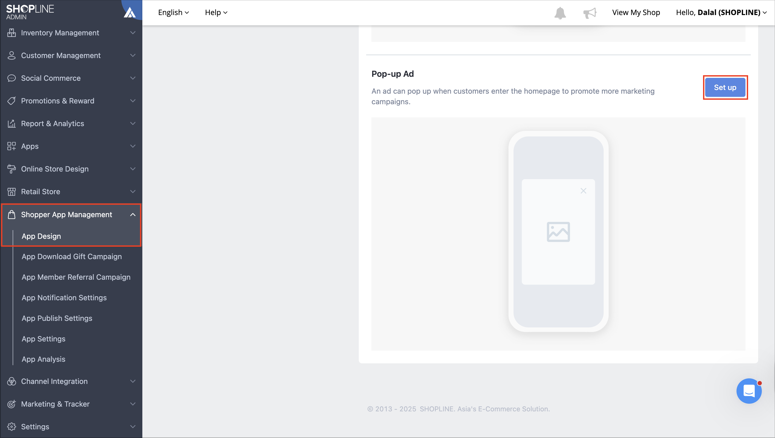Expand Inventory Management chevron
775x438 pixels.
(x=133, y=32)
